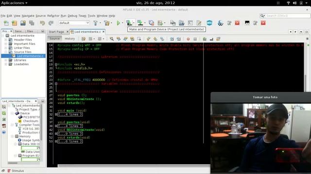This screenshot has width=311, height=174.
Task: Select XC8 (v1.38) compiler entry
Action: pos(31,129)
